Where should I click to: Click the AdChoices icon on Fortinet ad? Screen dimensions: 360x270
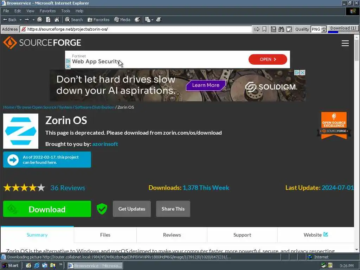(x=68, y=61)
